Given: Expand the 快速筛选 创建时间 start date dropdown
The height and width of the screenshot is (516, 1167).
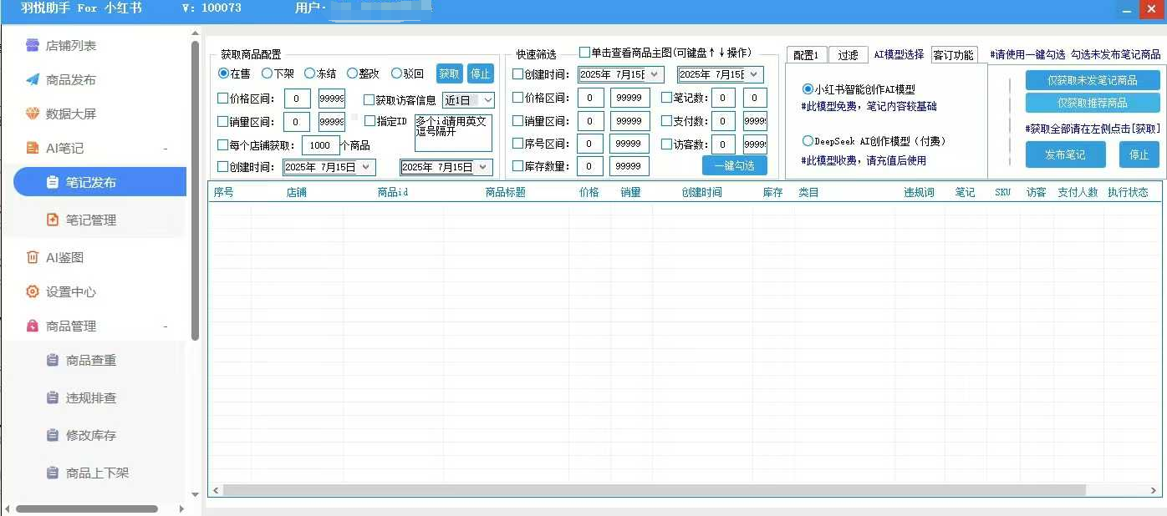Looking at the screenshot, I should click(655, 74).
